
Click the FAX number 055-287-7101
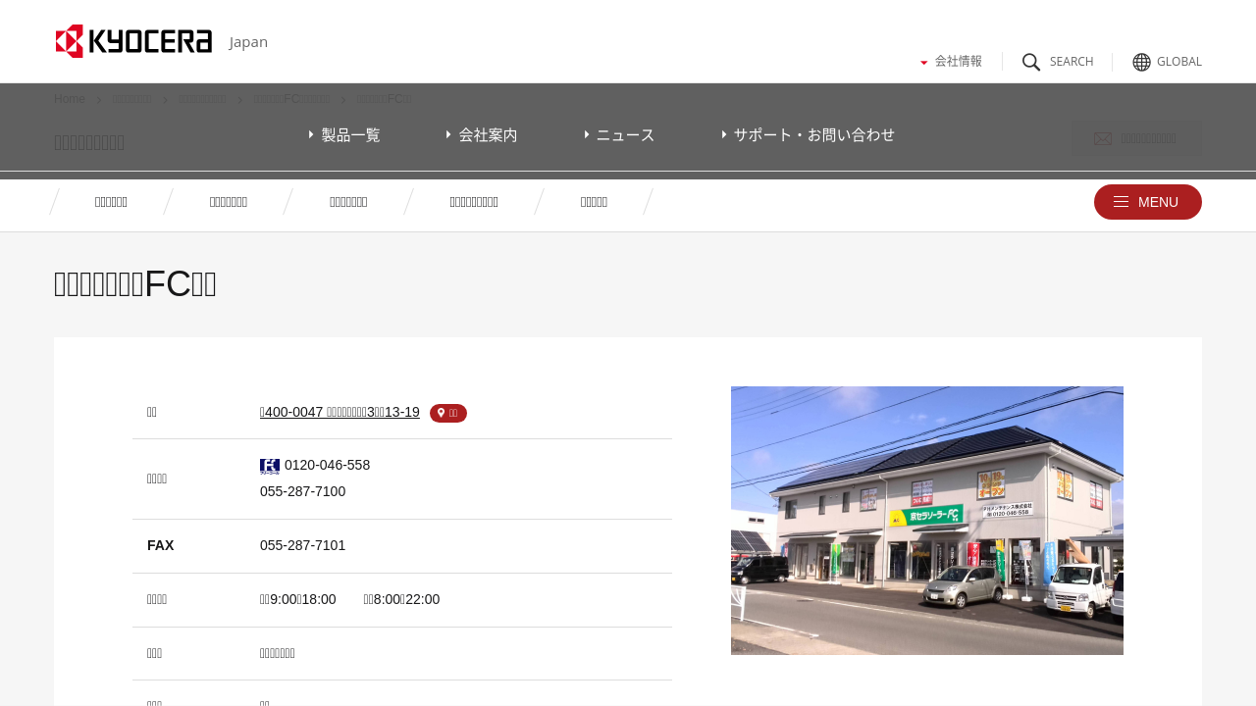click(302, 545)
